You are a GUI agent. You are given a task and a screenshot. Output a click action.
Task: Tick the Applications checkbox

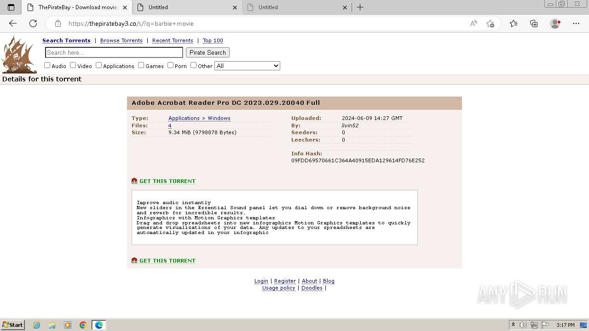pyautogui.click(x=98, y=65)
